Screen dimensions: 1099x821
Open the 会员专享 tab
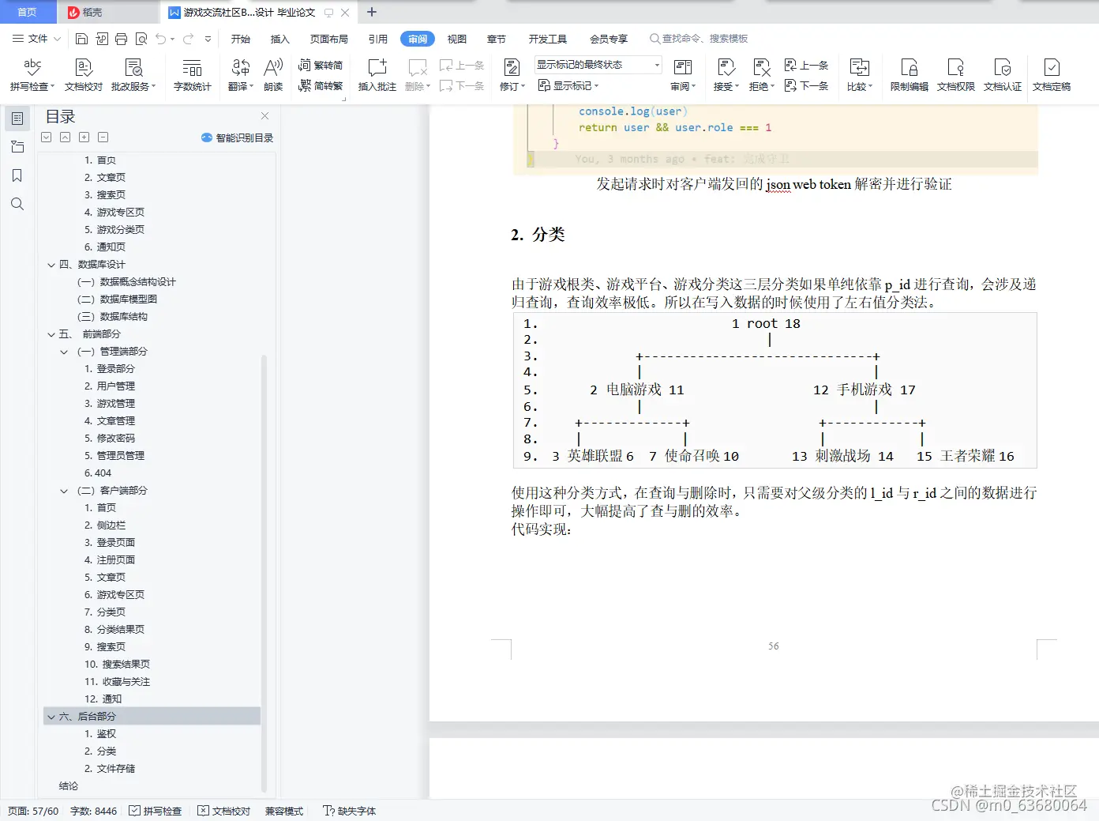click(x=609, y=39)
